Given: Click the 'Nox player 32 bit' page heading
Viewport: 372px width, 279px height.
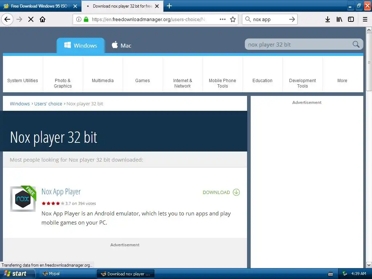Looking at the screenshot, I should click(54, 137).
